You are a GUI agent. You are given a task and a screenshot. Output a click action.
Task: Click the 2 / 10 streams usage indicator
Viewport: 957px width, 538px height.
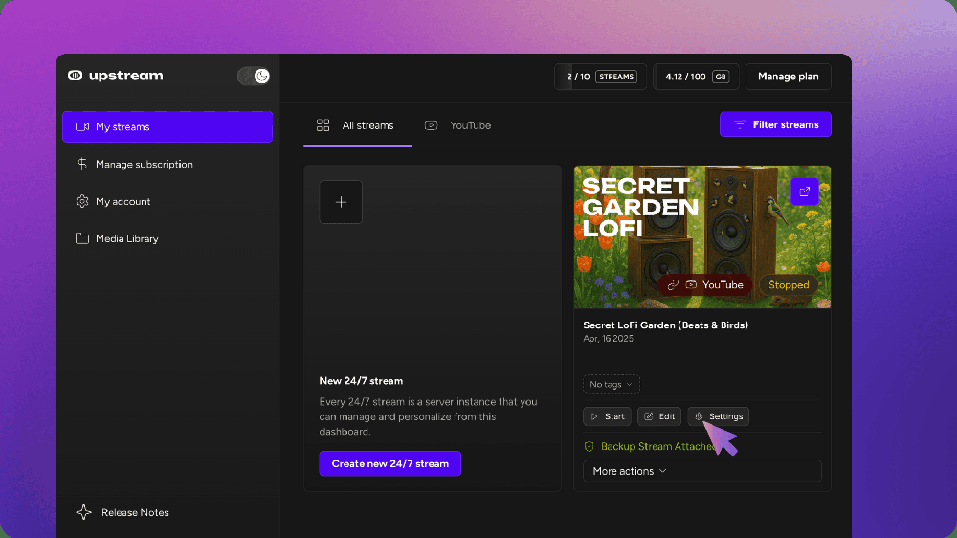(601, 77)
